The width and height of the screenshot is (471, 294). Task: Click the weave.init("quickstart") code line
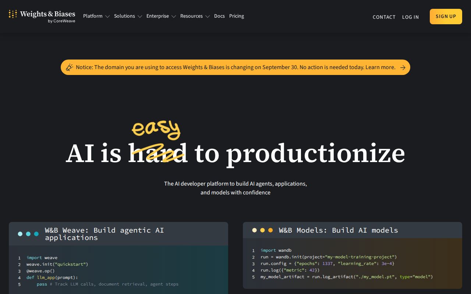(x=57, y=264)
